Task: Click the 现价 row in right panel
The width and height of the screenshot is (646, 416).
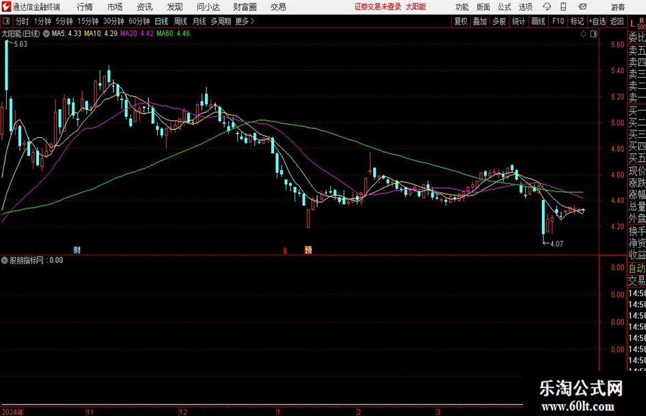Action: pos(637,171)
